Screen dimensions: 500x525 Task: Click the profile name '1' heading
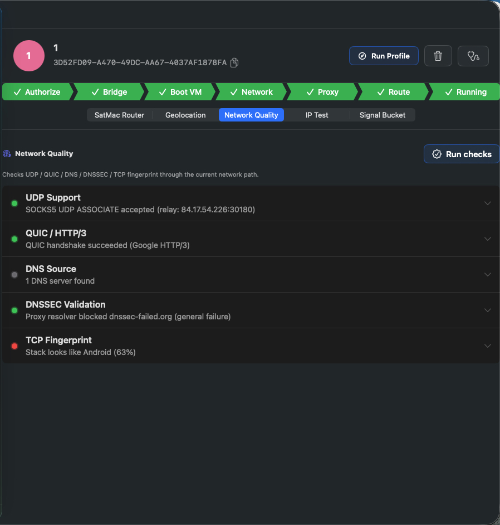(x=56, y=48)
